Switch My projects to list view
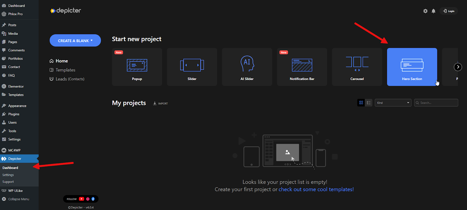 369,103
